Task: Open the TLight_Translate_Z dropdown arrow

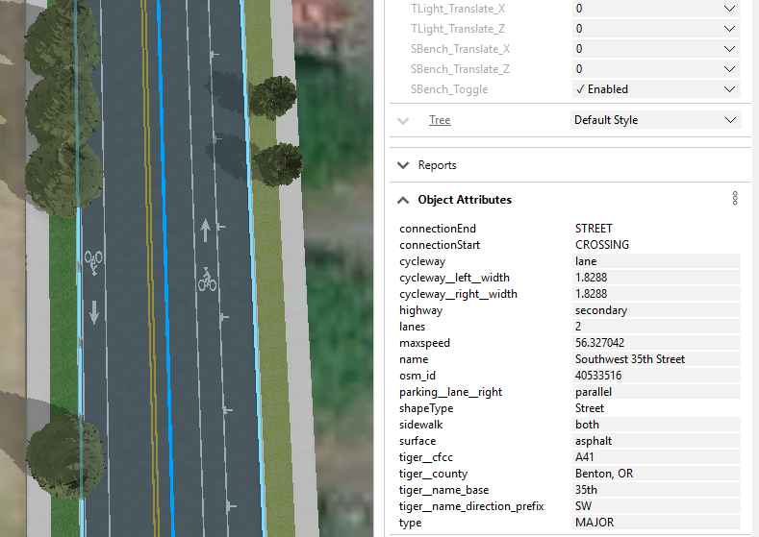Action: pos(729,29)
